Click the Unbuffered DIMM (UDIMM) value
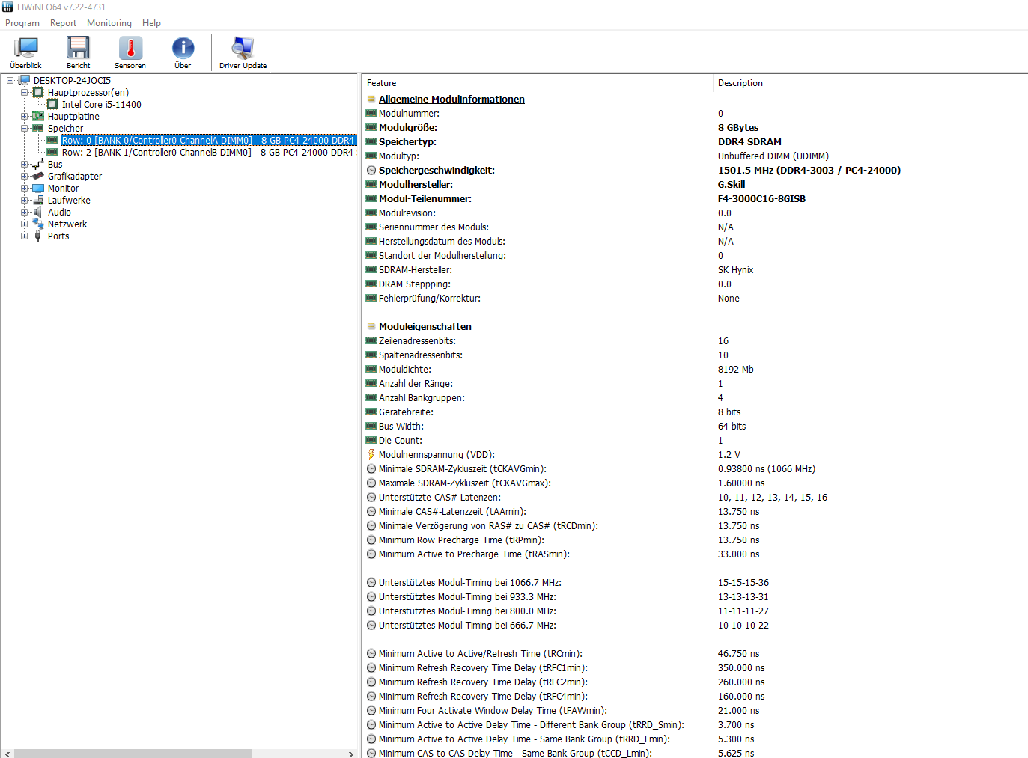The image size is (1028, 758). pos(773,156)
